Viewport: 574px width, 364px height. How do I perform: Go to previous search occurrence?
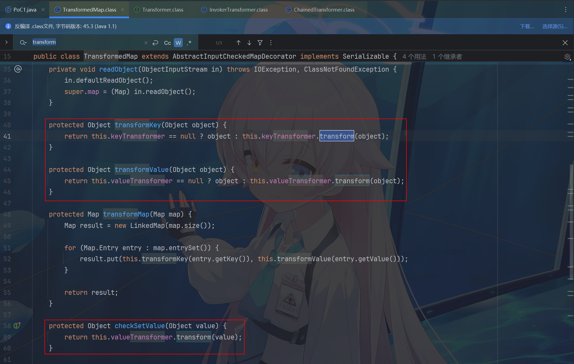(239, 43)
